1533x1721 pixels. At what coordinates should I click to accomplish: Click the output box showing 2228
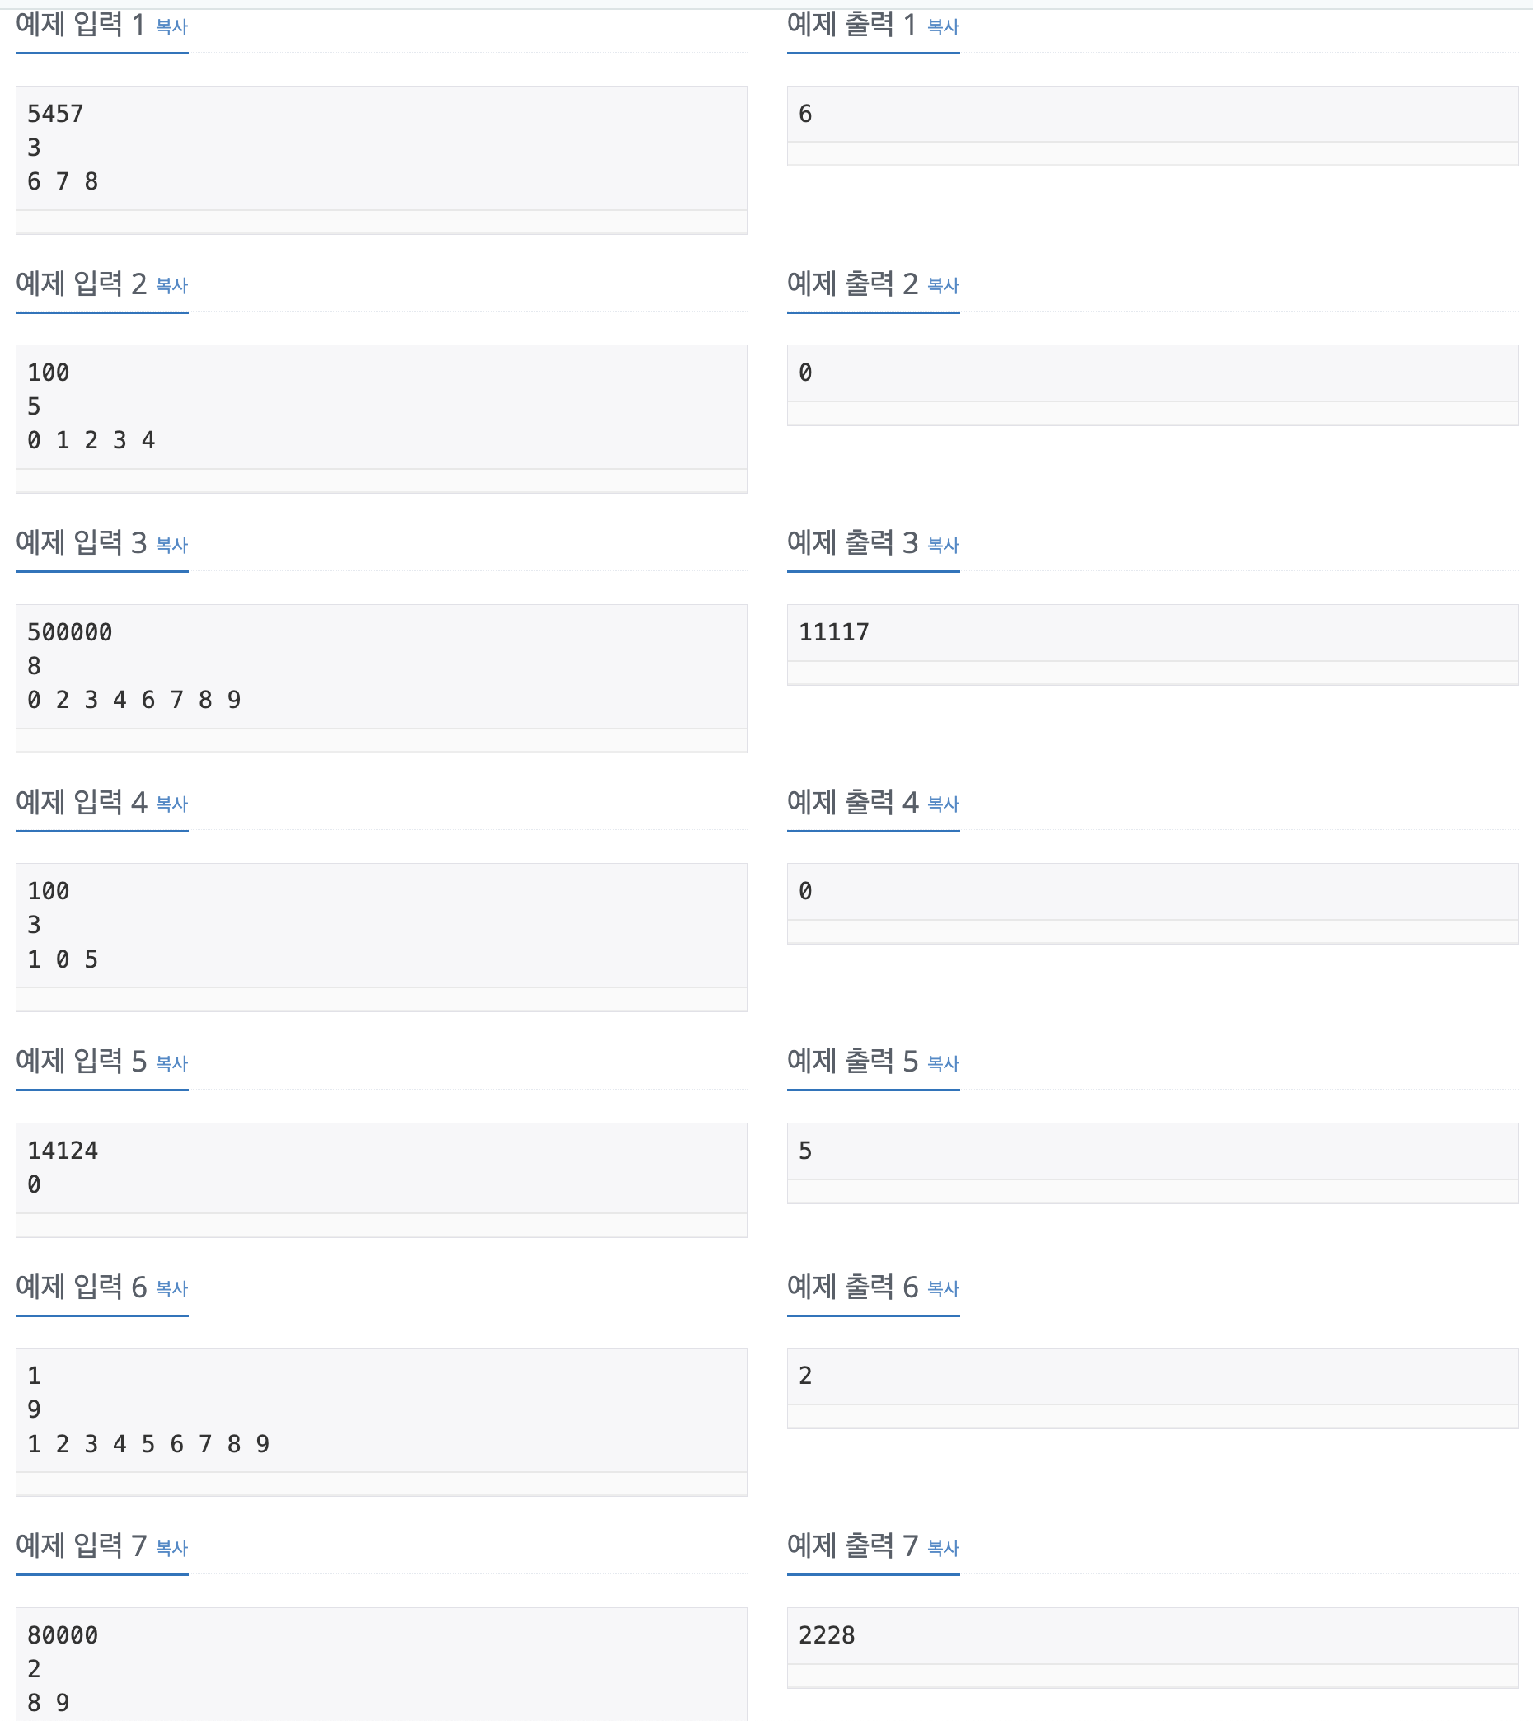point(1152,1636)
